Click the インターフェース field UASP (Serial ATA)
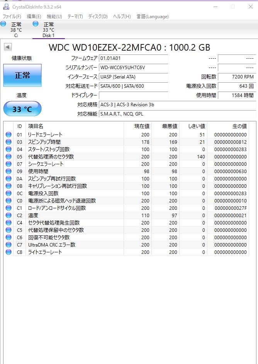The height and width of the screenshot is (364, 258). pos(133,77)
